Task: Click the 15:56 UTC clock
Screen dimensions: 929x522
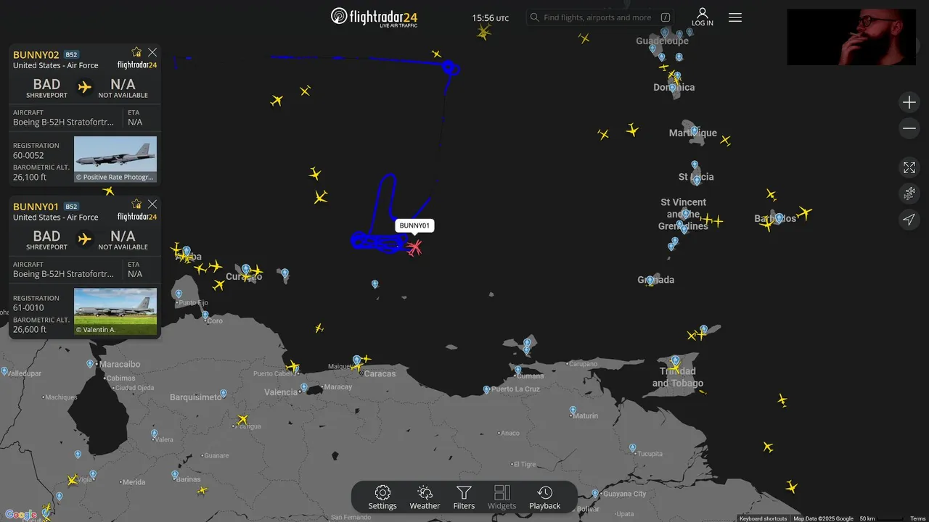Action: pos(490,18)
